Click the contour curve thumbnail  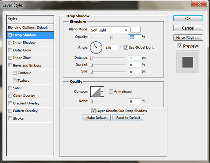click(x=95, y=92)
